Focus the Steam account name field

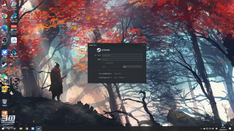point(122,55)
